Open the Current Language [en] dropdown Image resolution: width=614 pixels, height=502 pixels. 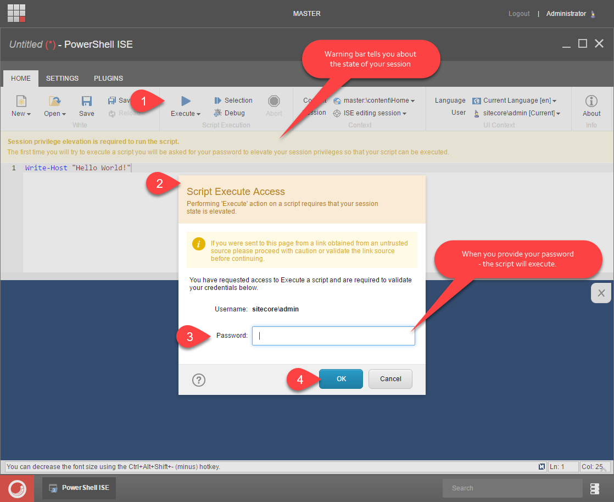[519, 101]
